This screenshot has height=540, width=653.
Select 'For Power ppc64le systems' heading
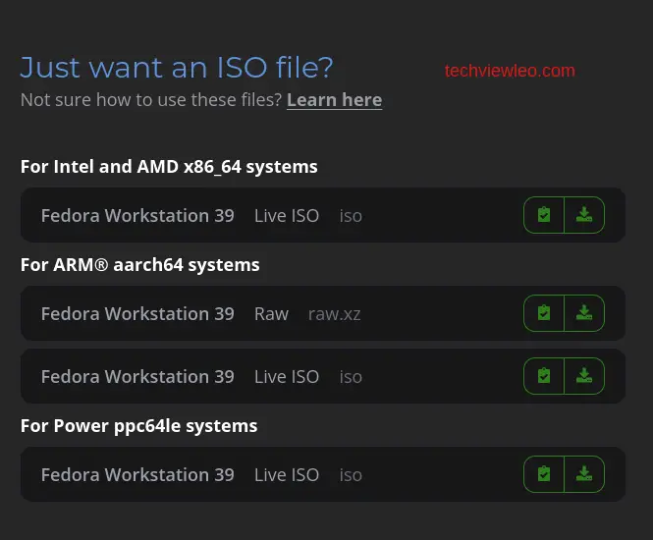tap(138, 426)
